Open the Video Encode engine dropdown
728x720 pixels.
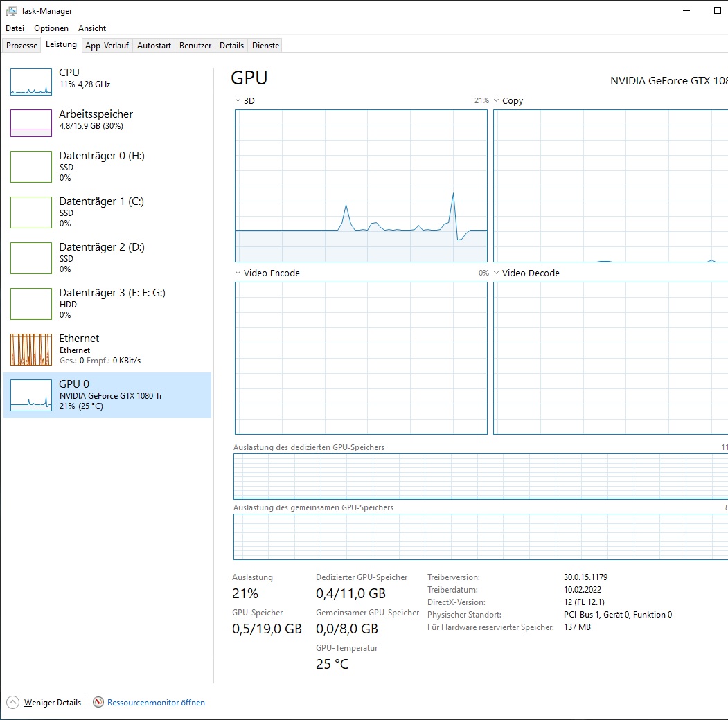pos(238,273)
